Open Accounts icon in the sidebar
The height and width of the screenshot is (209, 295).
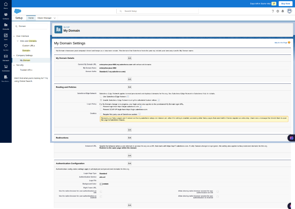6,25
